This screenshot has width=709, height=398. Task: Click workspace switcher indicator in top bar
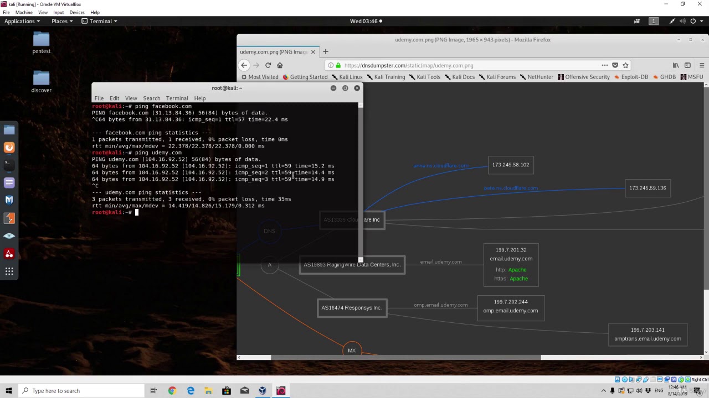[653, 21]
